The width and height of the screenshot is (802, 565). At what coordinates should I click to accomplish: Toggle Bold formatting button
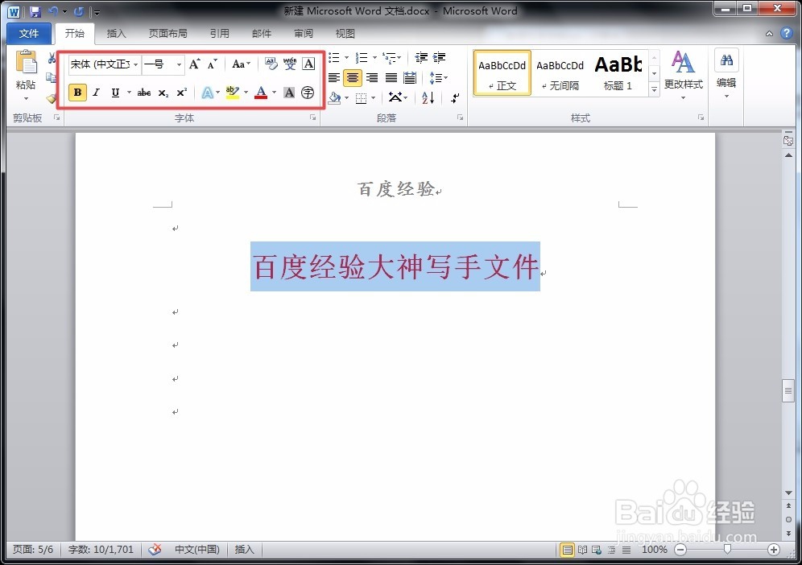pos(78,93)
